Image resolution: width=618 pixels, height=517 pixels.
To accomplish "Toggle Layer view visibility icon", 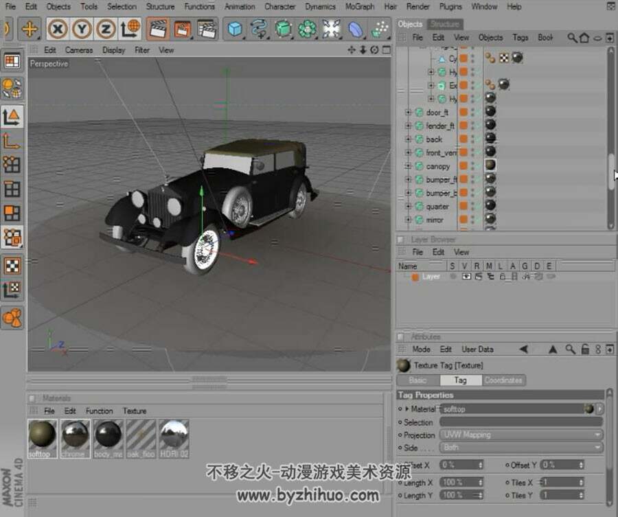I will [x=466, y=277].
